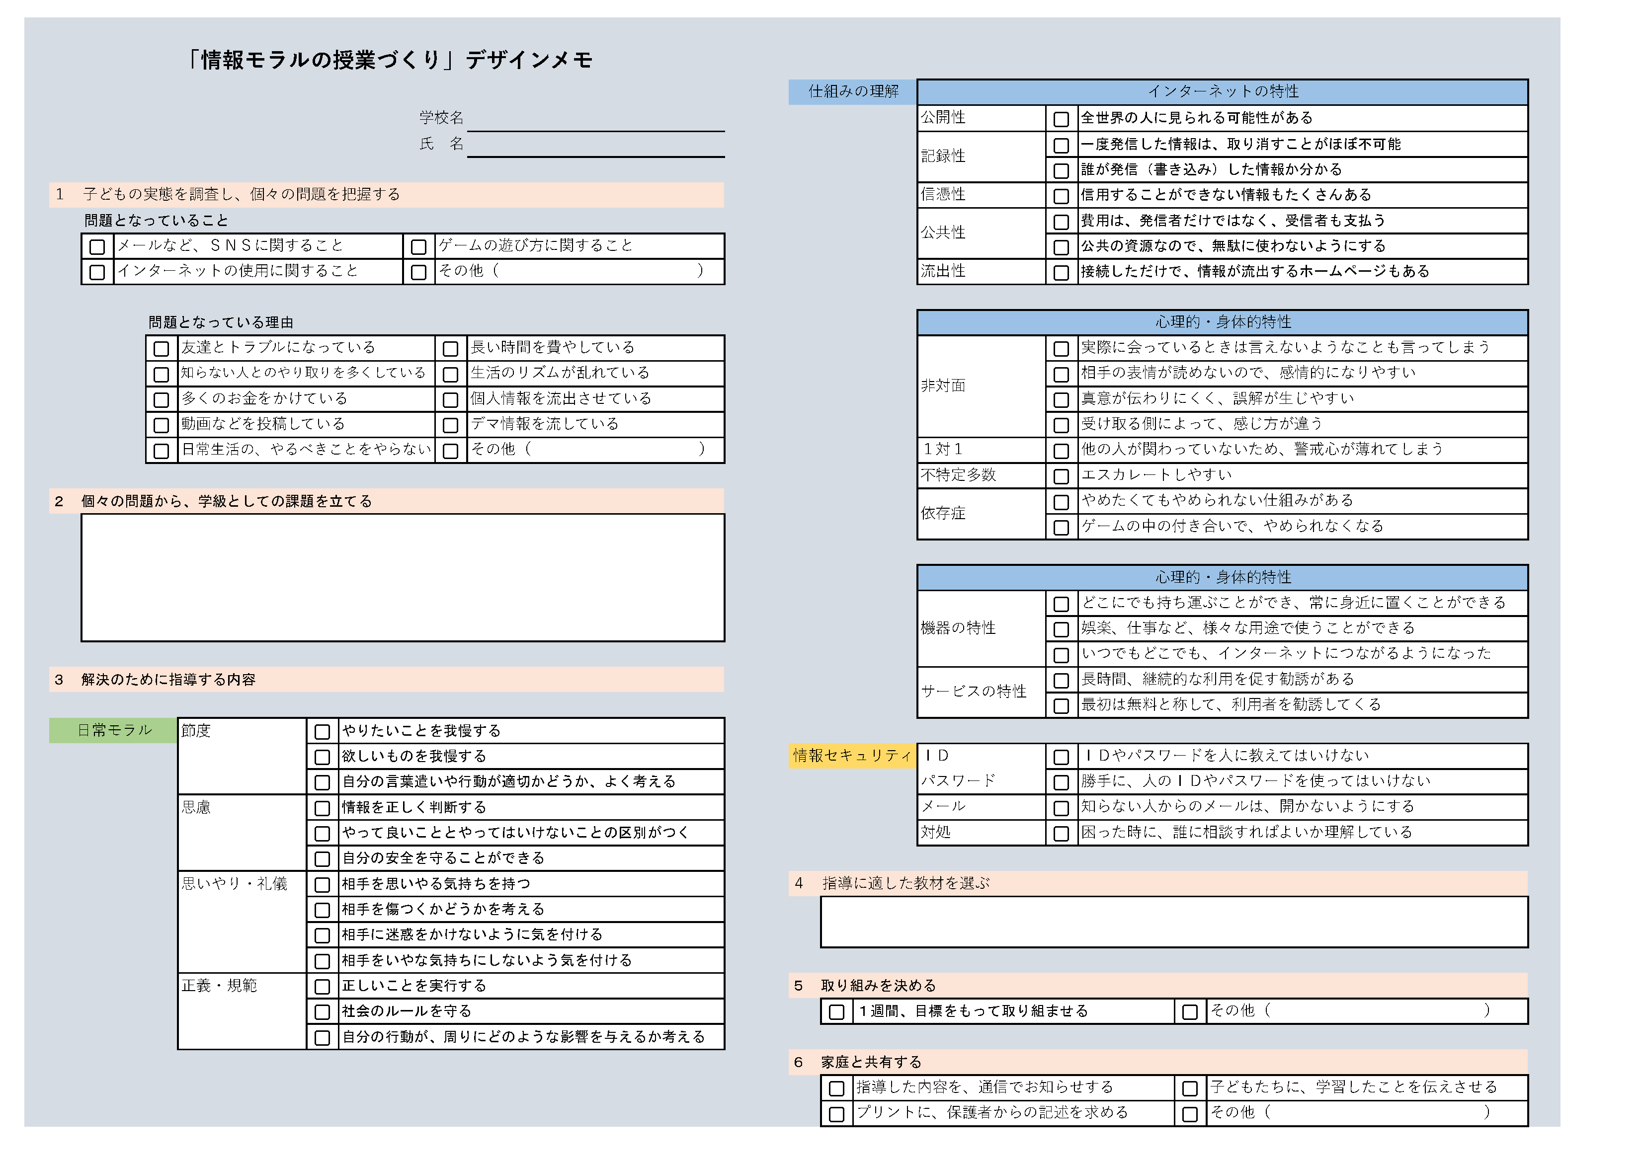Tick 'やめたくてもやめられない仕組みがある'

coord(1062,502)
